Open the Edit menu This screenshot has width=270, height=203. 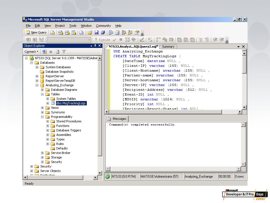37,26
